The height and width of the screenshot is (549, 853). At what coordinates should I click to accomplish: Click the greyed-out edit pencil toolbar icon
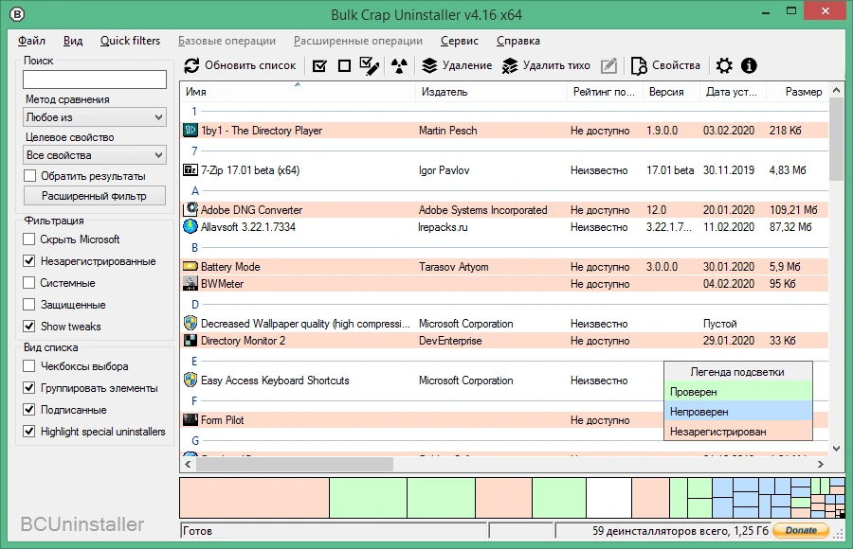[608, 65]
